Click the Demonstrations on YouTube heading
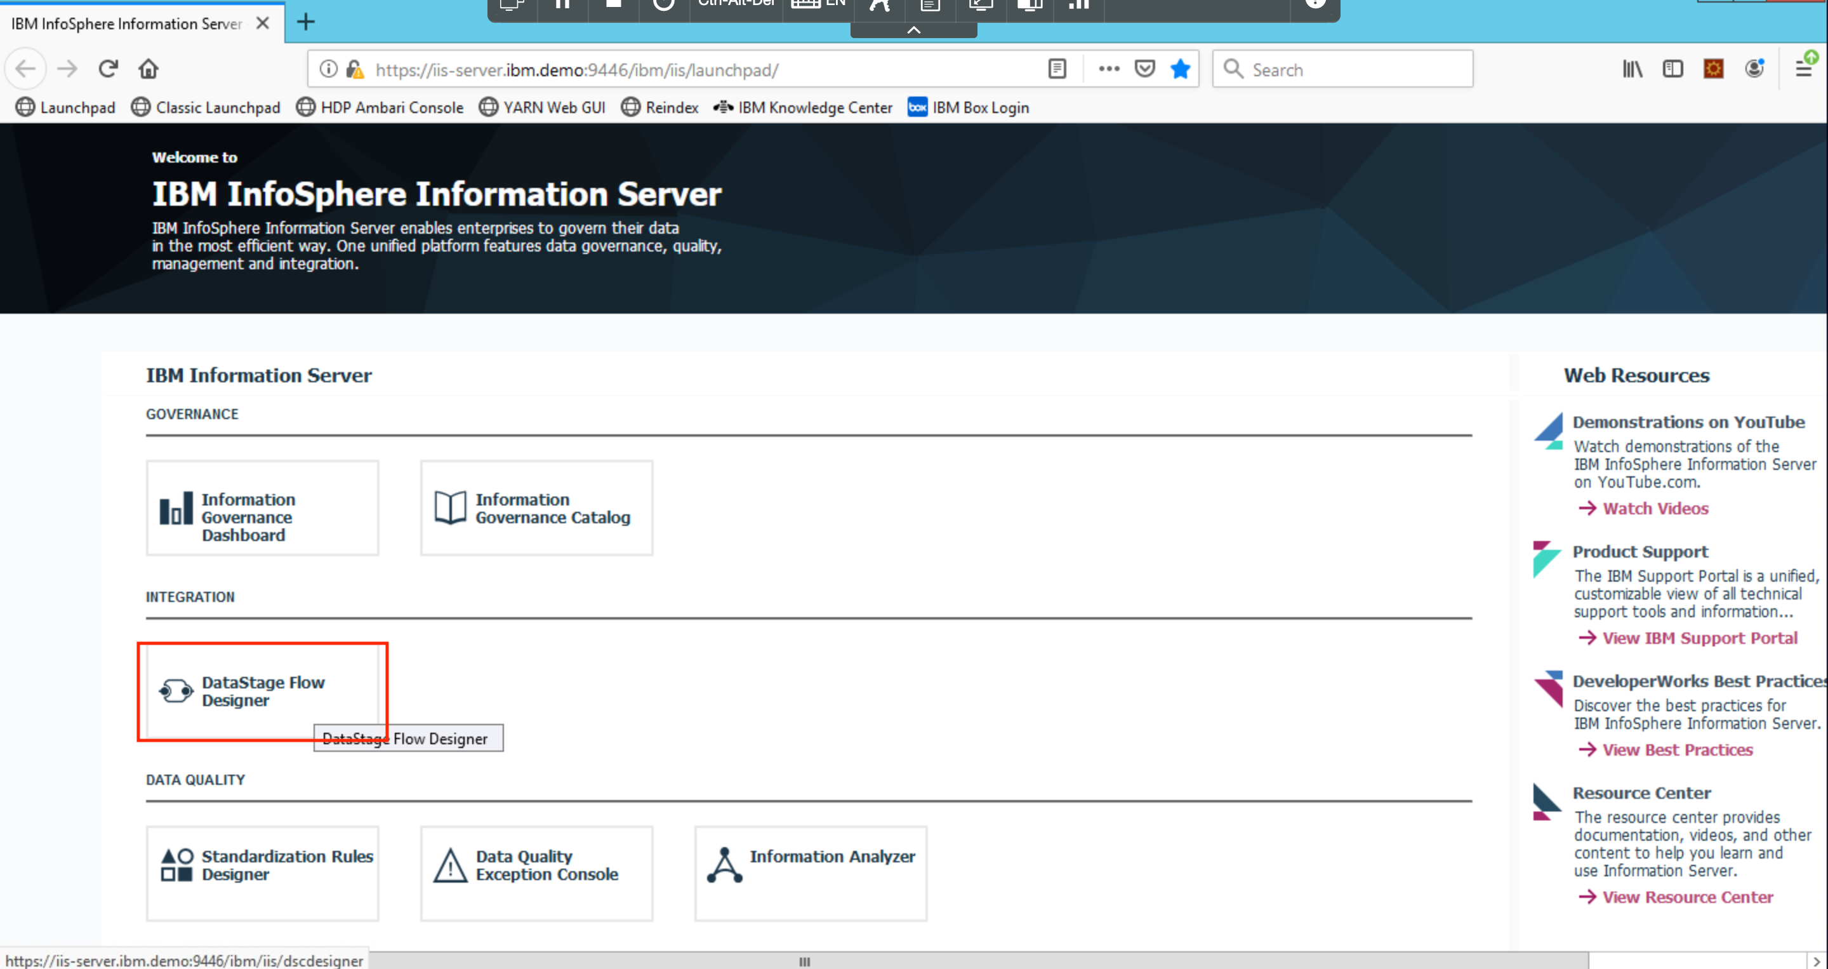The width and height of the screenshot is (1828, 969). click(1689, 422)
